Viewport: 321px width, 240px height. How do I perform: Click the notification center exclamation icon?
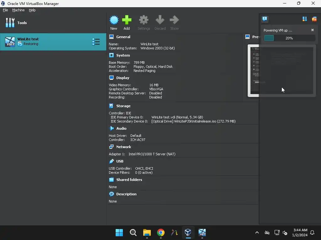pos(265,19)
